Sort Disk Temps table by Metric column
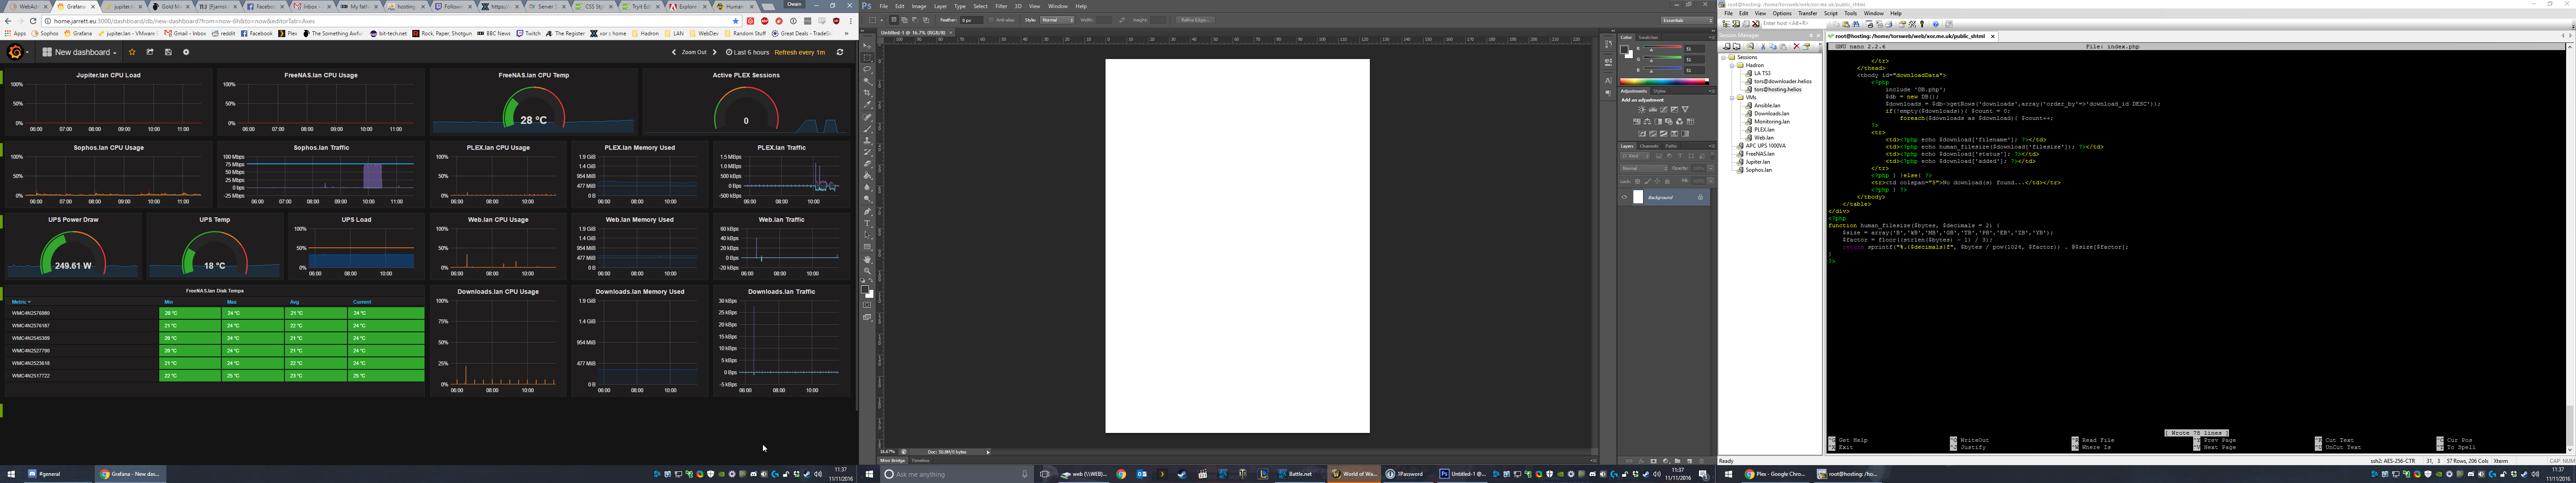The image size is (2576, 483). (x=20, y=301)
